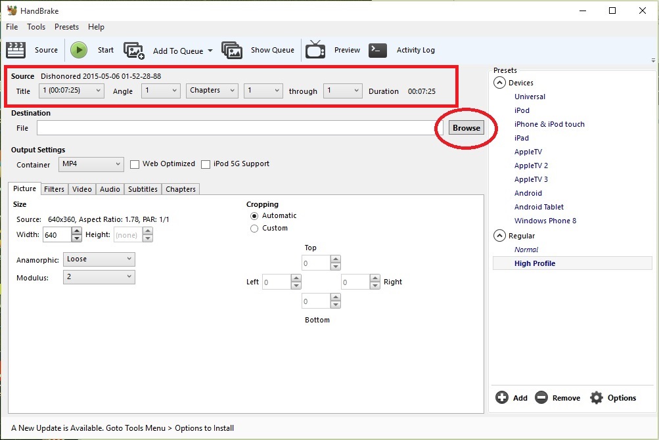Collapse the Regular presets group
Image resolution: width=659 pixels, height=440 pixels.
click(x=499, y=236)
